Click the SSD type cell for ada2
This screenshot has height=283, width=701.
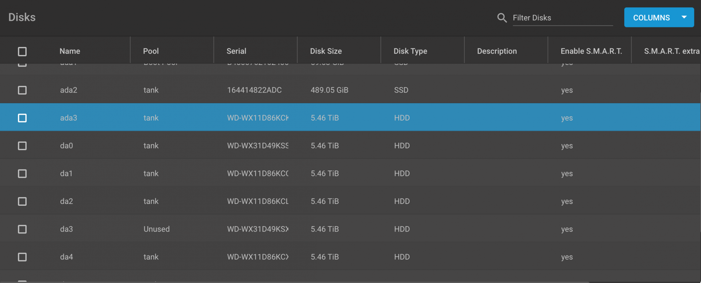tap(401, 90)
